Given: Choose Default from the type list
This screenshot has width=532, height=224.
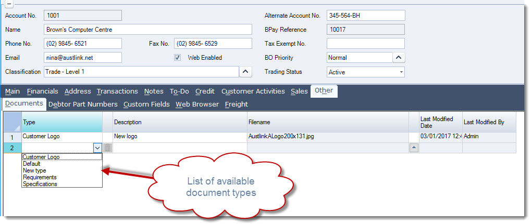Looking at the screenshot, I should coord(62,164).
